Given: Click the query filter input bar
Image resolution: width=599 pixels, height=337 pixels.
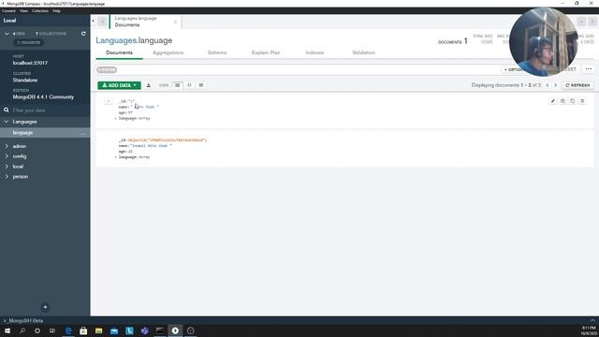Looking at the screenshot, I should pos(298,70).
